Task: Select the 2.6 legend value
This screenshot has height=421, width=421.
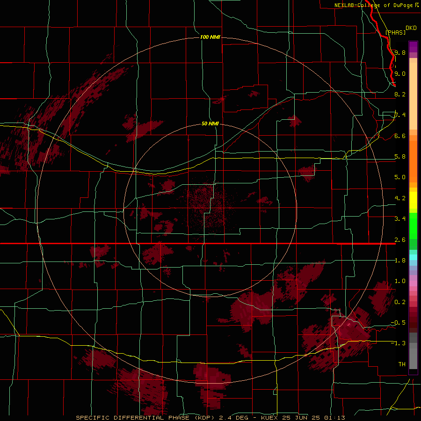Action: point(400,240)
